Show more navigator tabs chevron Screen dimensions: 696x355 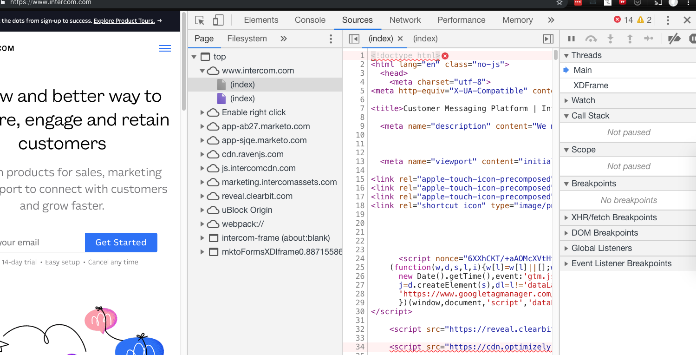point(284,39)
